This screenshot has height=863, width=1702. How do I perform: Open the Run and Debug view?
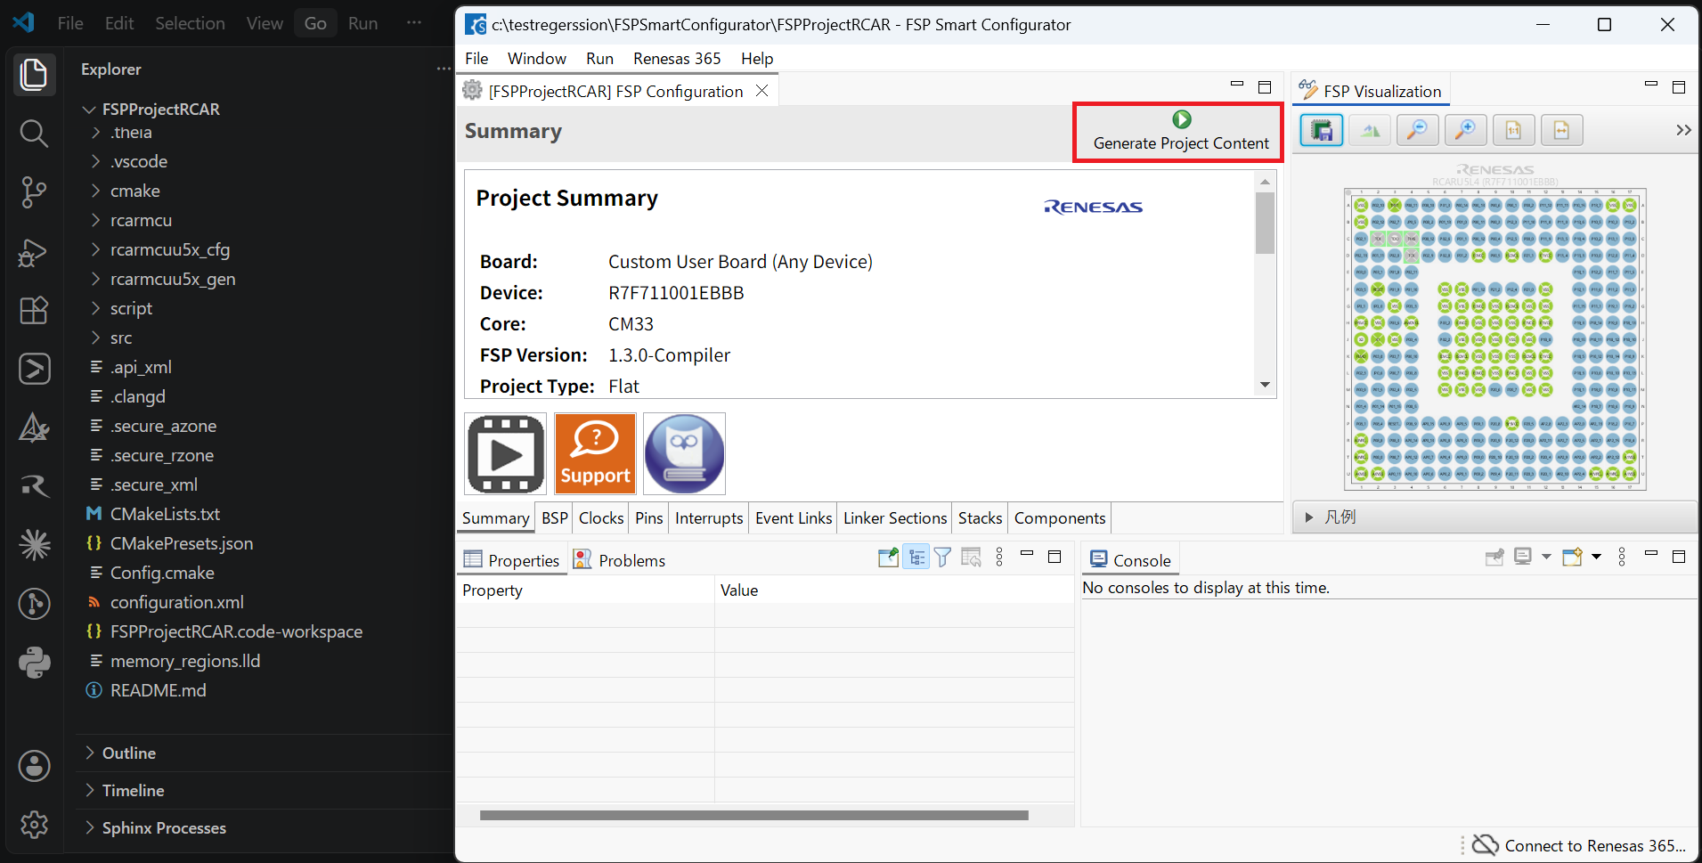[x=34, y=252]
